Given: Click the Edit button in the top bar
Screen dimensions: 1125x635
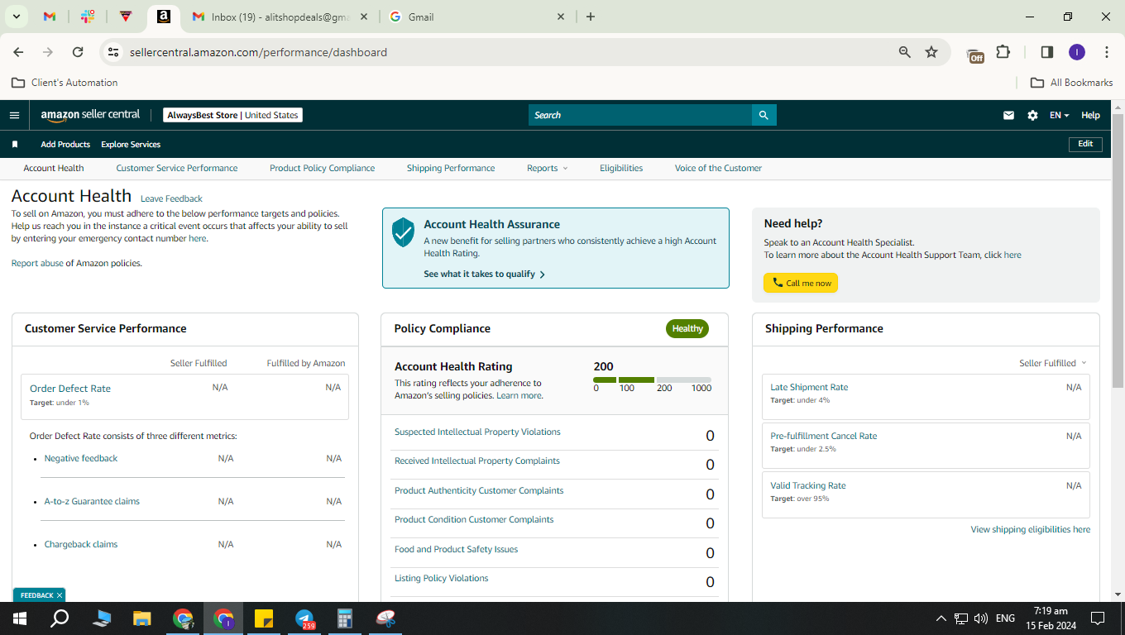Looking at the screenshot, I should (x=1085, y=144).
